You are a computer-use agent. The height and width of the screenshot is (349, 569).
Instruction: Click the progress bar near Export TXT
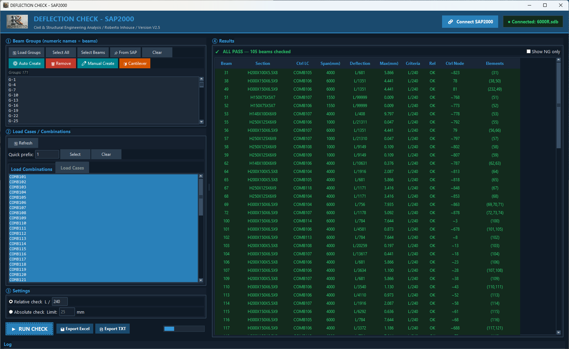184,329
